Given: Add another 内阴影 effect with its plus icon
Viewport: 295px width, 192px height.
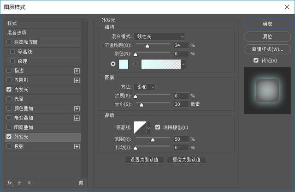Looking at the screenshot, I should (x=77, y=80).
